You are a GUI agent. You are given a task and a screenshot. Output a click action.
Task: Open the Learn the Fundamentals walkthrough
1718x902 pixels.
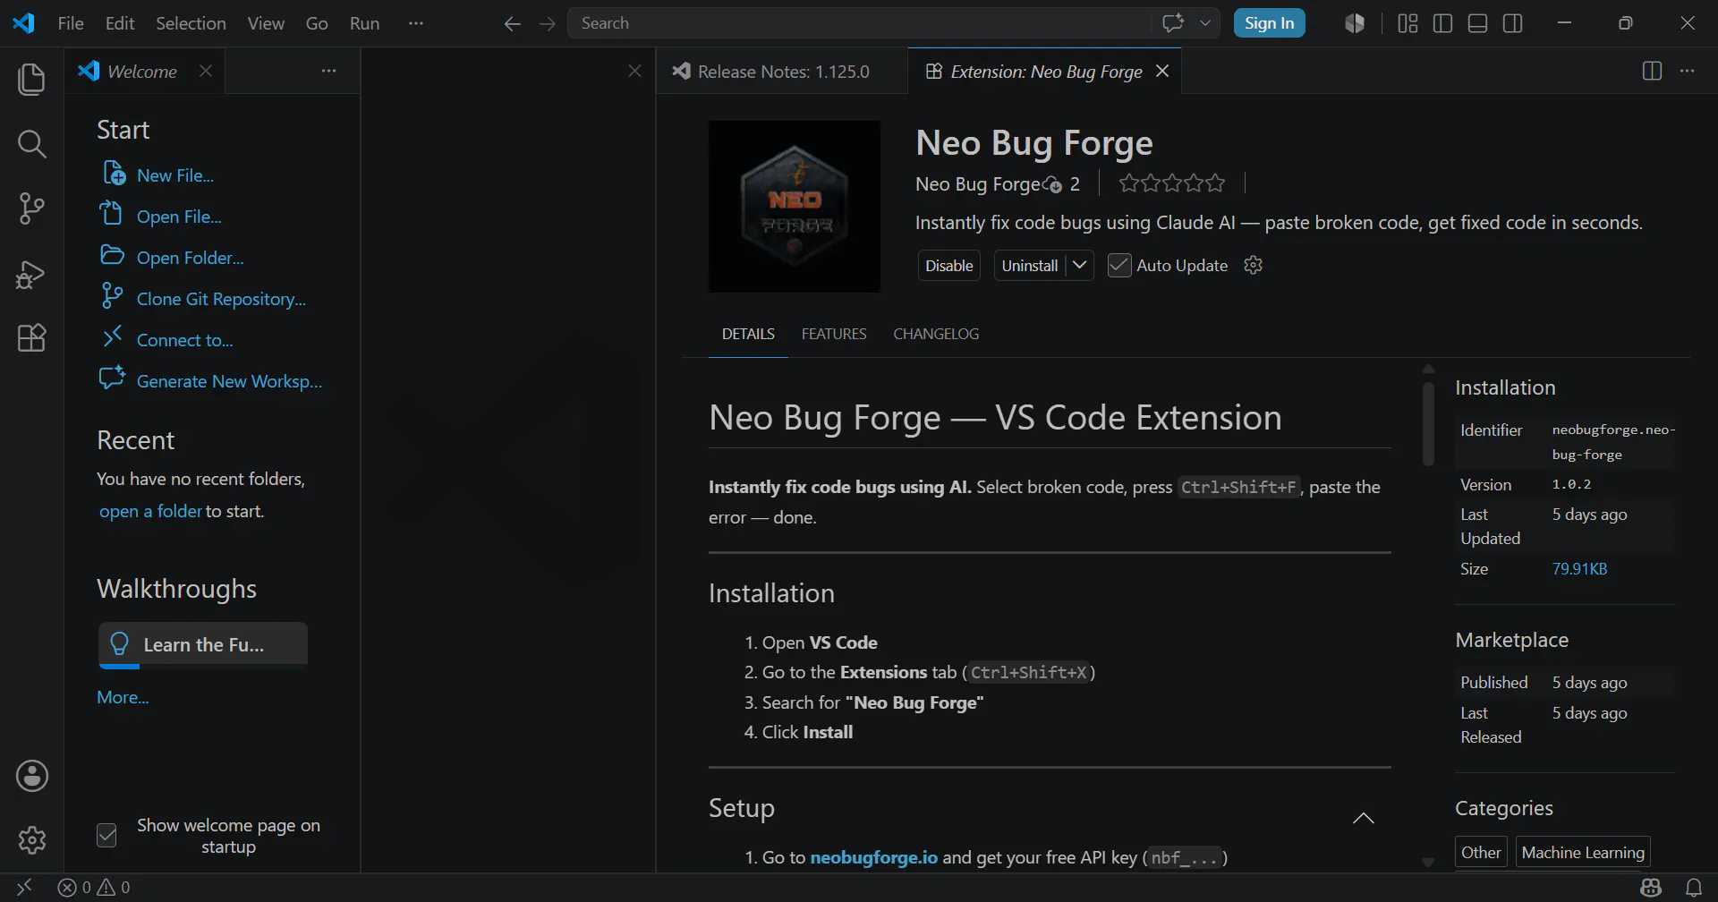click(203, 645)
